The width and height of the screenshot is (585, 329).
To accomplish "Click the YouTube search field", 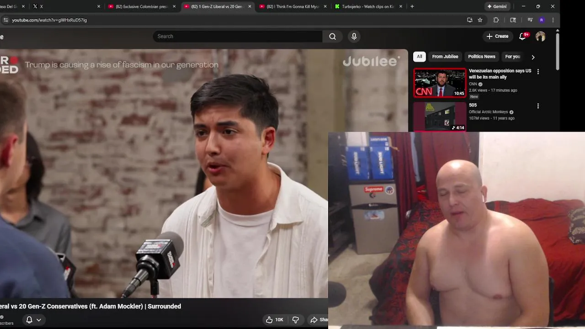I will point(238,36).
